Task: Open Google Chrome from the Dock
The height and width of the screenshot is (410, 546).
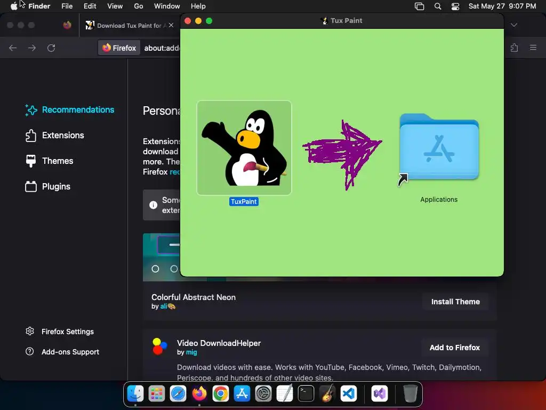Action: point(220,394)
